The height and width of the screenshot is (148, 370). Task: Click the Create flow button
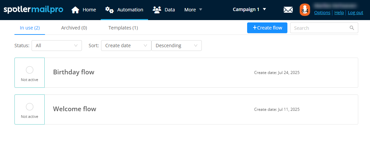267,28
